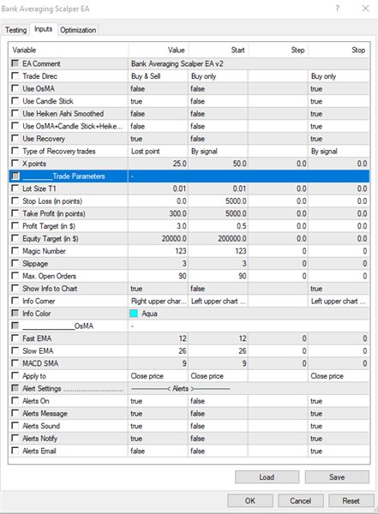Open Trade Direc value 'Buy & Sell'
Viewport: 378px width, 514px height.
[x=159, y=76]
